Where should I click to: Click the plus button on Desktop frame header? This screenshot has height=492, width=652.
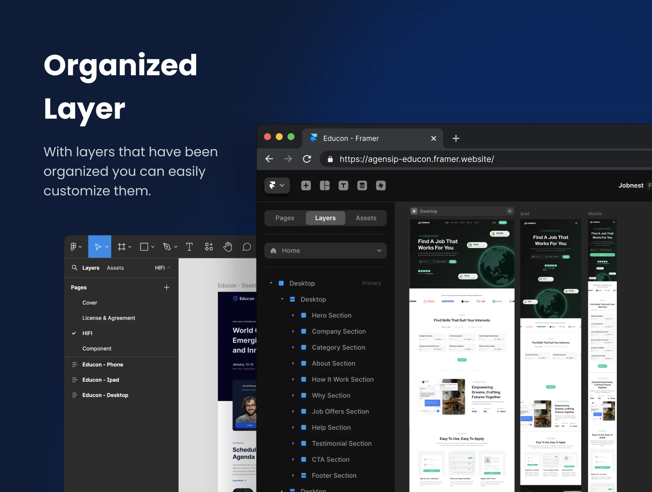pyautogui.click(x=510, y=211)
